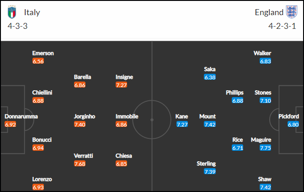Select Maguire's 7.75 rating badge
The width and height of the screenshot is (304, 192).
click(266, 148)
